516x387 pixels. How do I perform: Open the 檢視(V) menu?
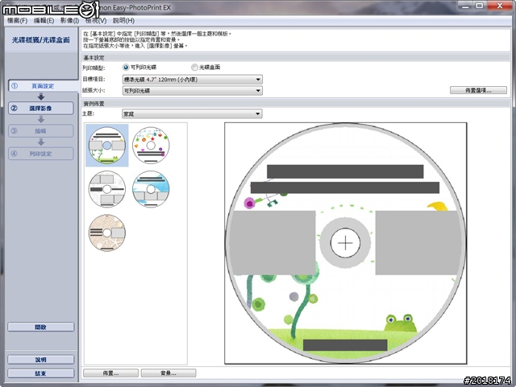click(x=96, y=21)
